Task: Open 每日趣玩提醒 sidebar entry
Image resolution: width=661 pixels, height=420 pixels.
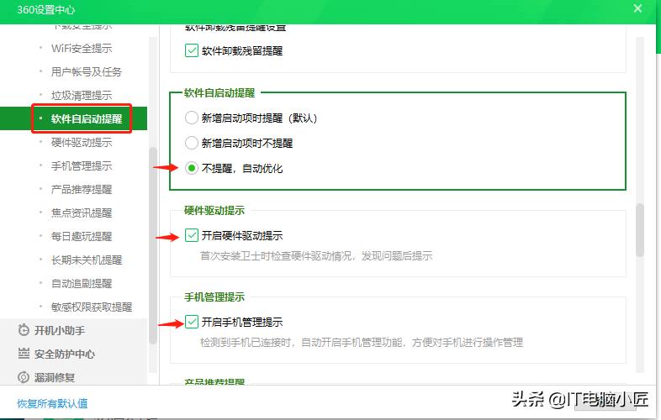Action: click(x=82, y=236)
